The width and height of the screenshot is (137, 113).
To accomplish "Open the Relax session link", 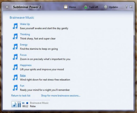I will click(23, 75).
